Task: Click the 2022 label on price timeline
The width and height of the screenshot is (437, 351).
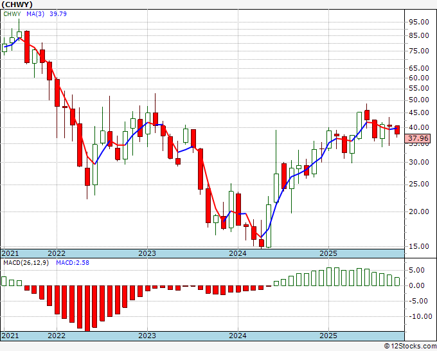Action: click(x=57, y=253)
